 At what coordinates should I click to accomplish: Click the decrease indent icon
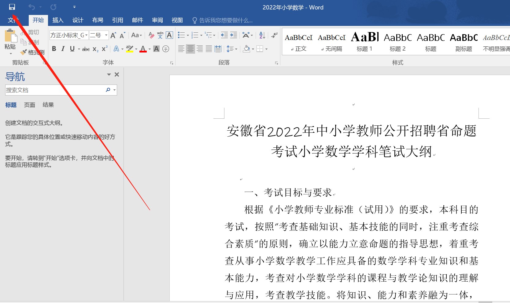click(x=224, y=35)
